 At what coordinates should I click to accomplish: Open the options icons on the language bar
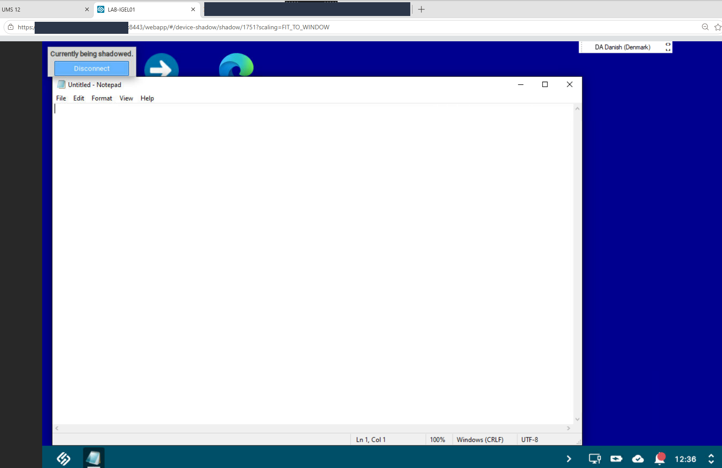pos(668,47)
